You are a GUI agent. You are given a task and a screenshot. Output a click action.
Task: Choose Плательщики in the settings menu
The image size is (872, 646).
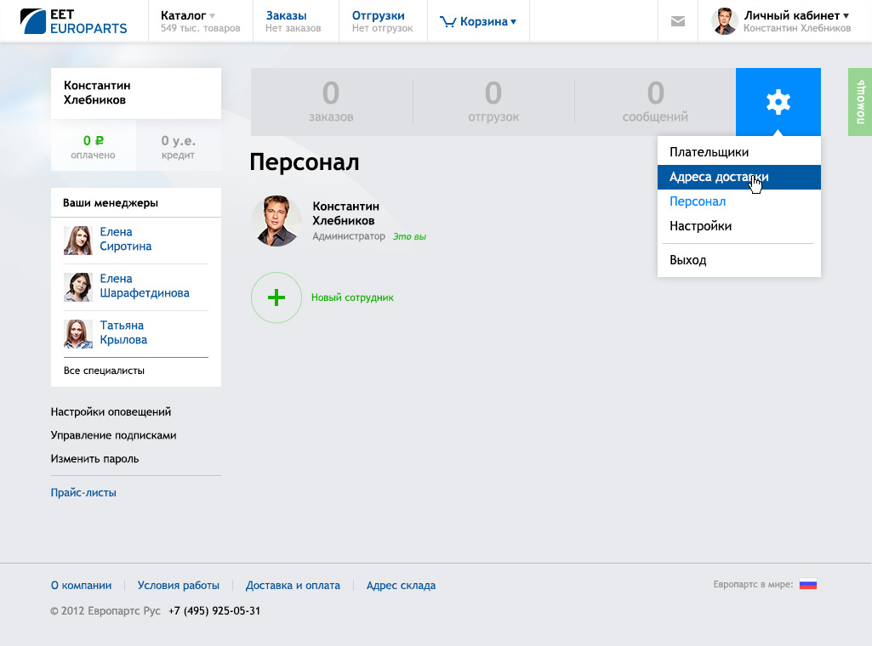point(709,152)
